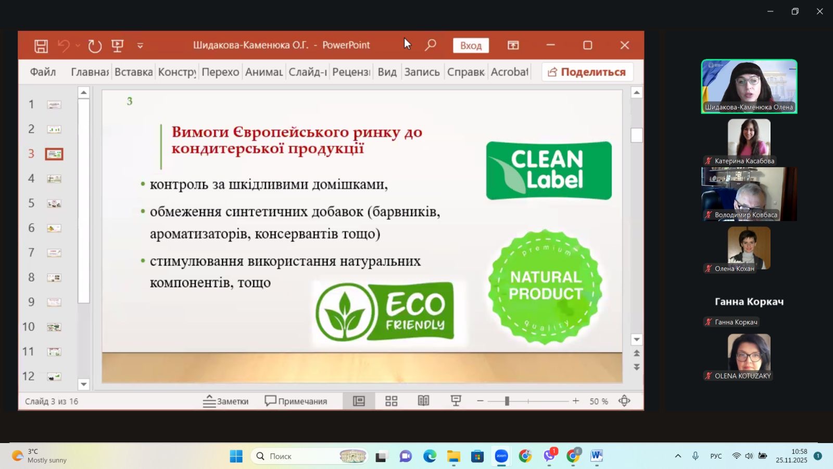Click the Поделиться share button

tap(587, 72)
